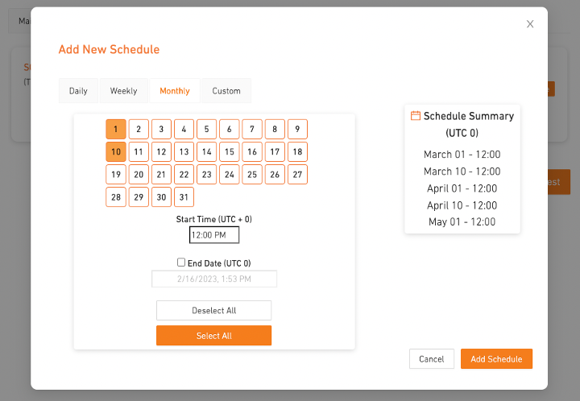The image size is (580, 401).
Task: Switch to the Weekly tab
Action: (123, 91)
